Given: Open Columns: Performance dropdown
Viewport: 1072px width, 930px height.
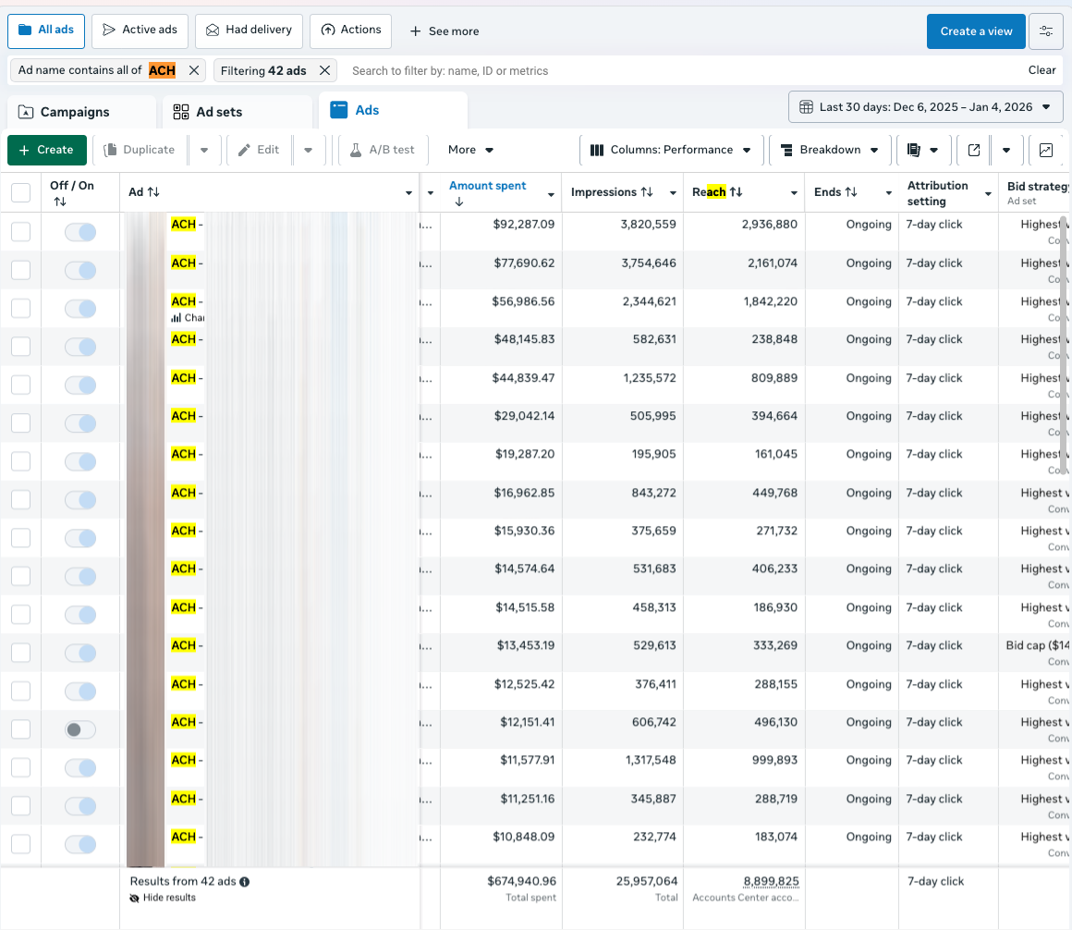Looking at the screenshot, I should [670, 150].
